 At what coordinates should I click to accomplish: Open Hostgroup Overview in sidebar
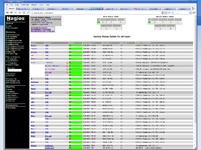pyautogui.click(x=14, y=40)
